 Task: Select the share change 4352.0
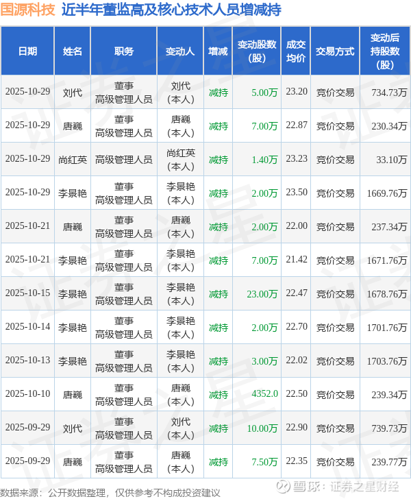(x=264, y=393)
